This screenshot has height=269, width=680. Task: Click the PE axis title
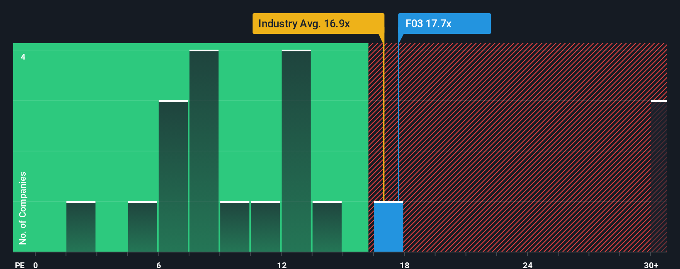(19, 265)
